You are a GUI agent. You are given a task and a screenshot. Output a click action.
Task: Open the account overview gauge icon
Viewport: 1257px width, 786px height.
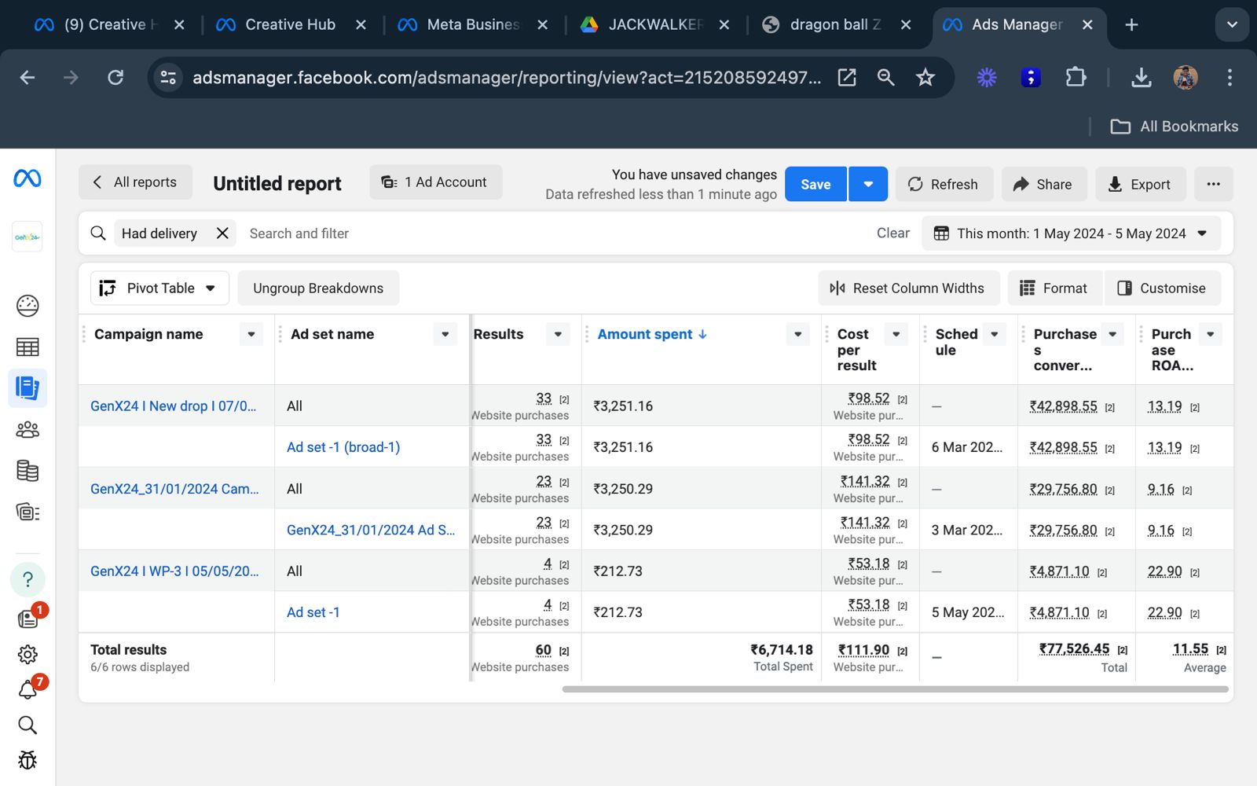click(27, 306)
